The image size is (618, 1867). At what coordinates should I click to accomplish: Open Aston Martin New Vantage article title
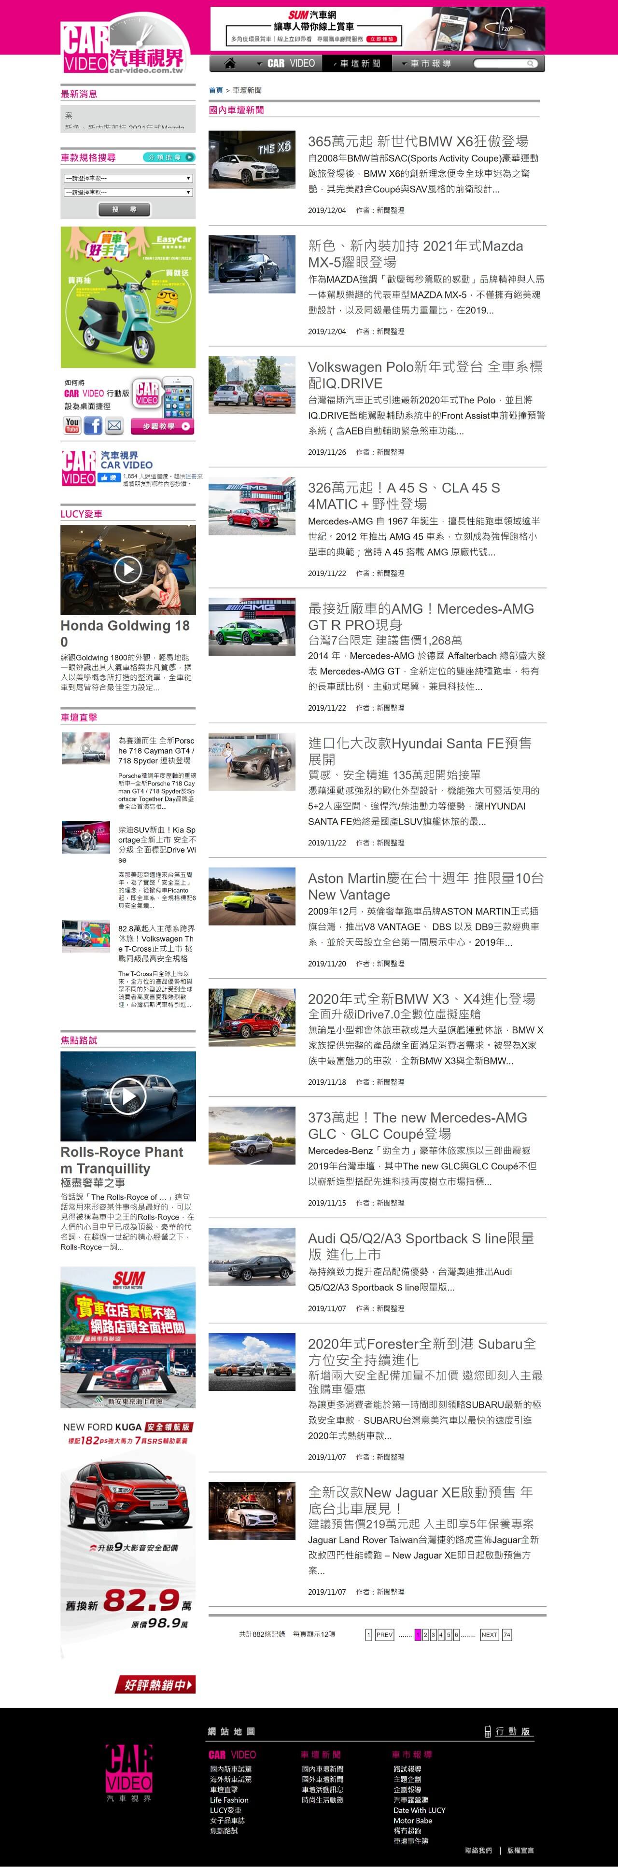426,885
